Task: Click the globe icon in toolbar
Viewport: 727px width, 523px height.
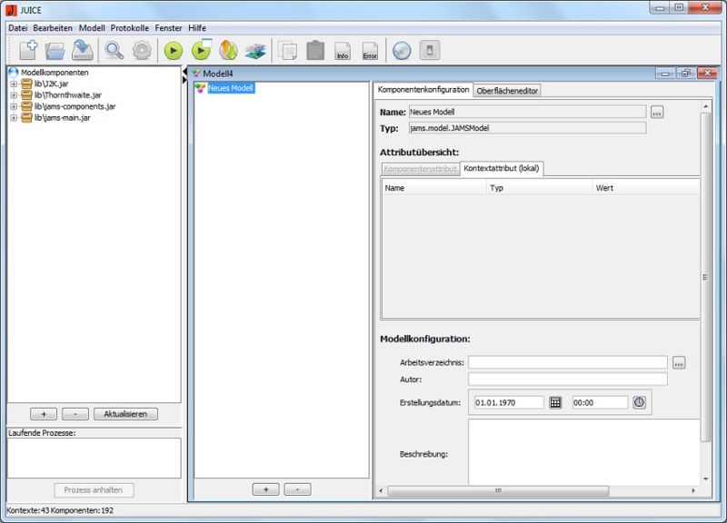Action: 402,51
